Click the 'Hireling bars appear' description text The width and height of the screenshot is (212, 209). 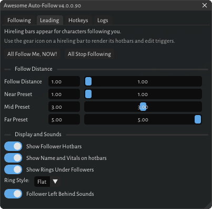pos(63,32)
